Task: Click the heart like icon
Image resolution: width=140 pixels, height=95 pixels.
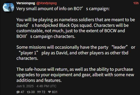Action: click(x=49, y=92)
